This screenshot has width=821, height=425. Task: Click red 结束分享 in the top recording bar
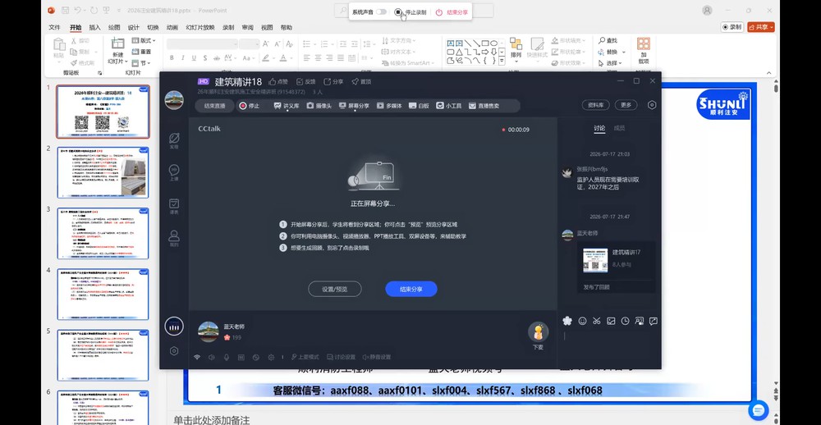tap(452, 11)
